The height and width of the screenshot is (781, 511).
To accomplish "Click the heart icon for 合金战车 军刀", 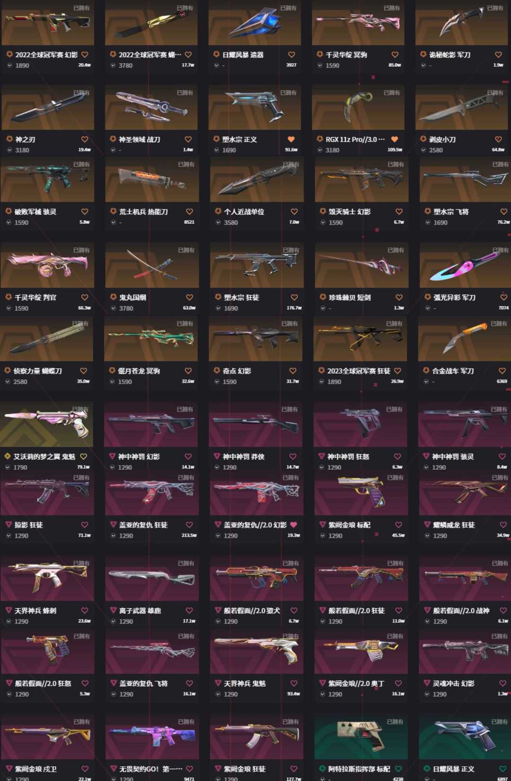I will pyautogui.click(x=502, y=371).
